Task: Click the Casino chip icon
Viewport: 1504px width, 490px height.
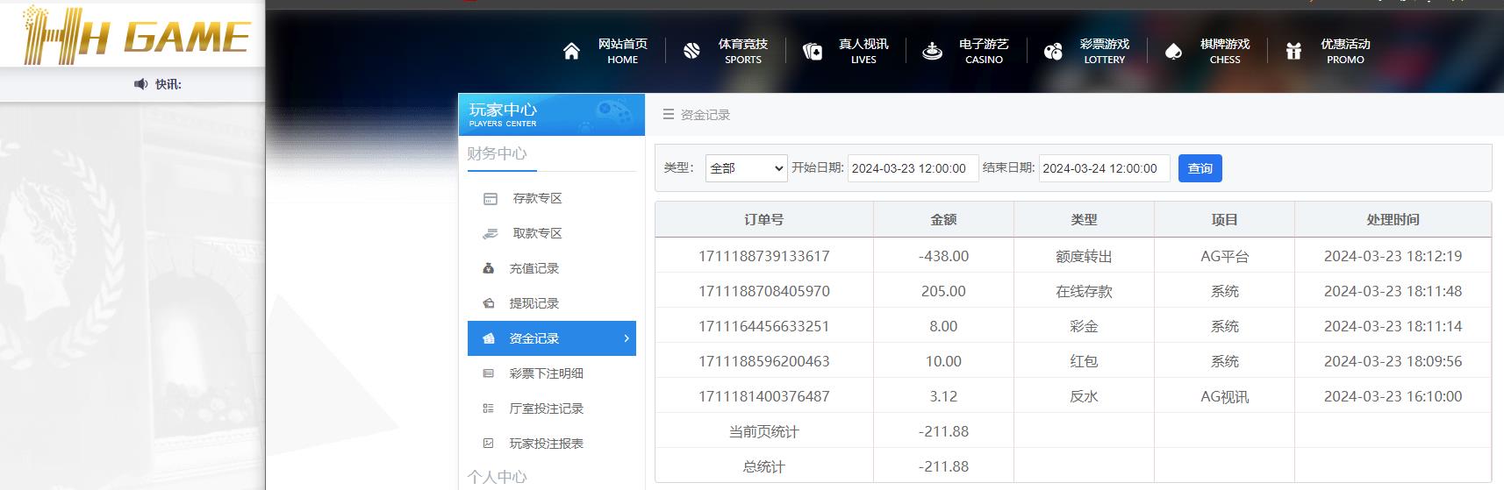Action: 932,52
